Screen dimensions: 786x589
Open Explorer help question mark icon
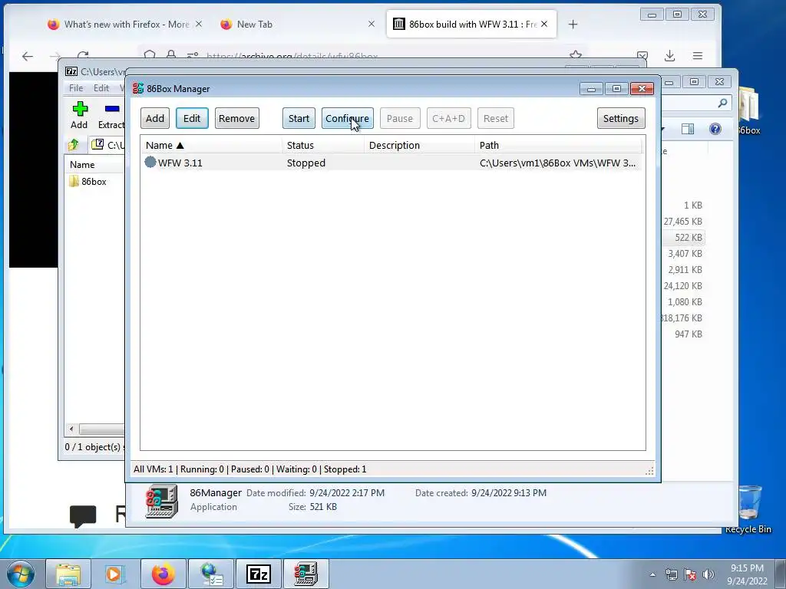pyautogui.click(x=715, y=129)
